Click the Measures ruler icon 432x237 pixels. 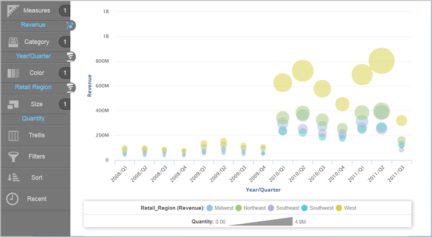pos(13,10)
